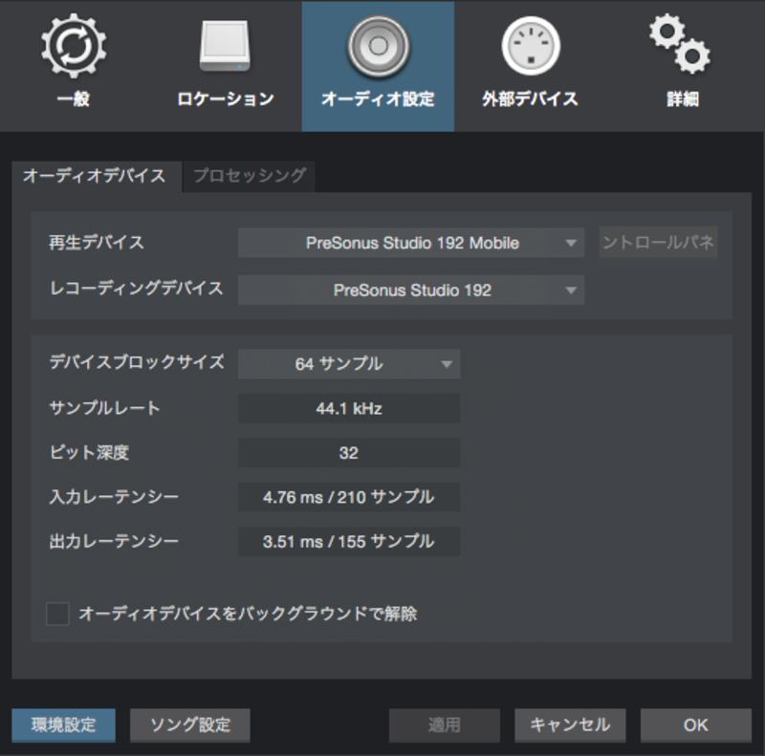765x756 pixels.
Task: Click the 4.76 ms / 210 サンプル latency value
Action: point(349,497)
